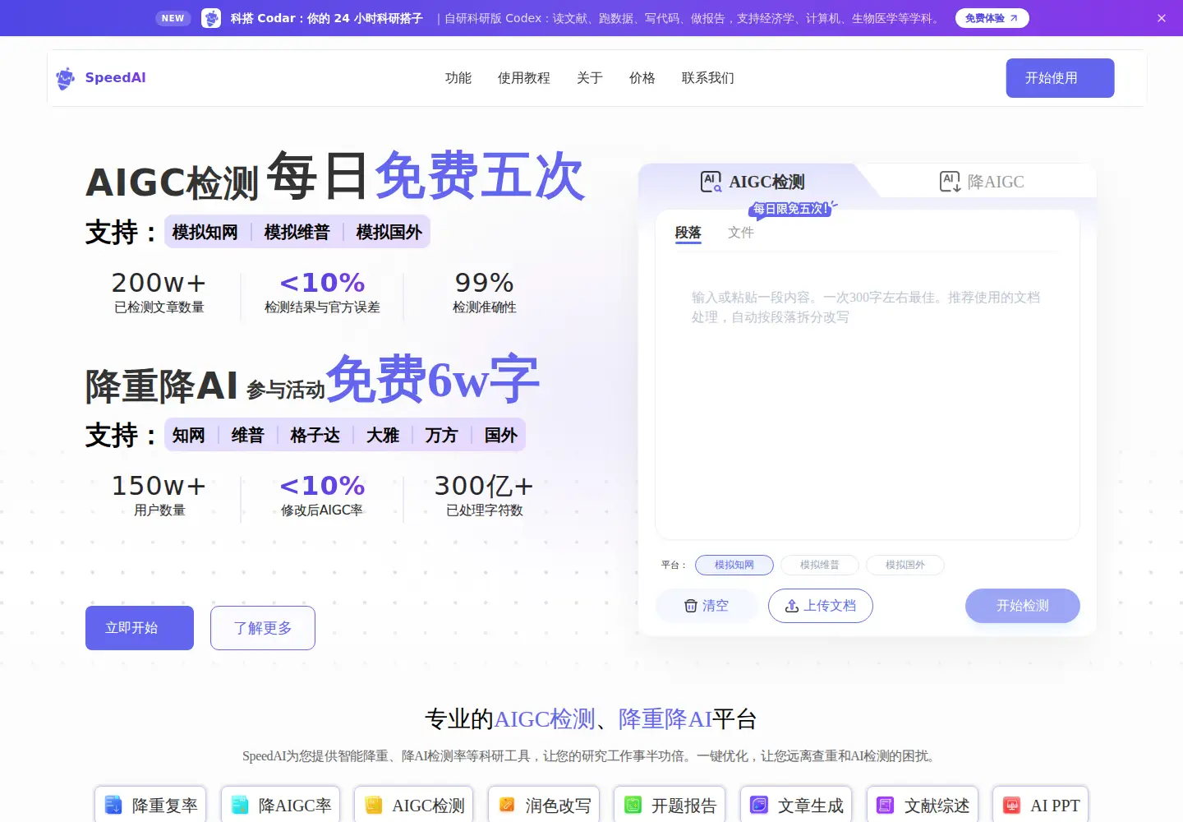Open 使用教程 in the navigation bar
This screenshot has width=1183, height=822.
point(524,78)
